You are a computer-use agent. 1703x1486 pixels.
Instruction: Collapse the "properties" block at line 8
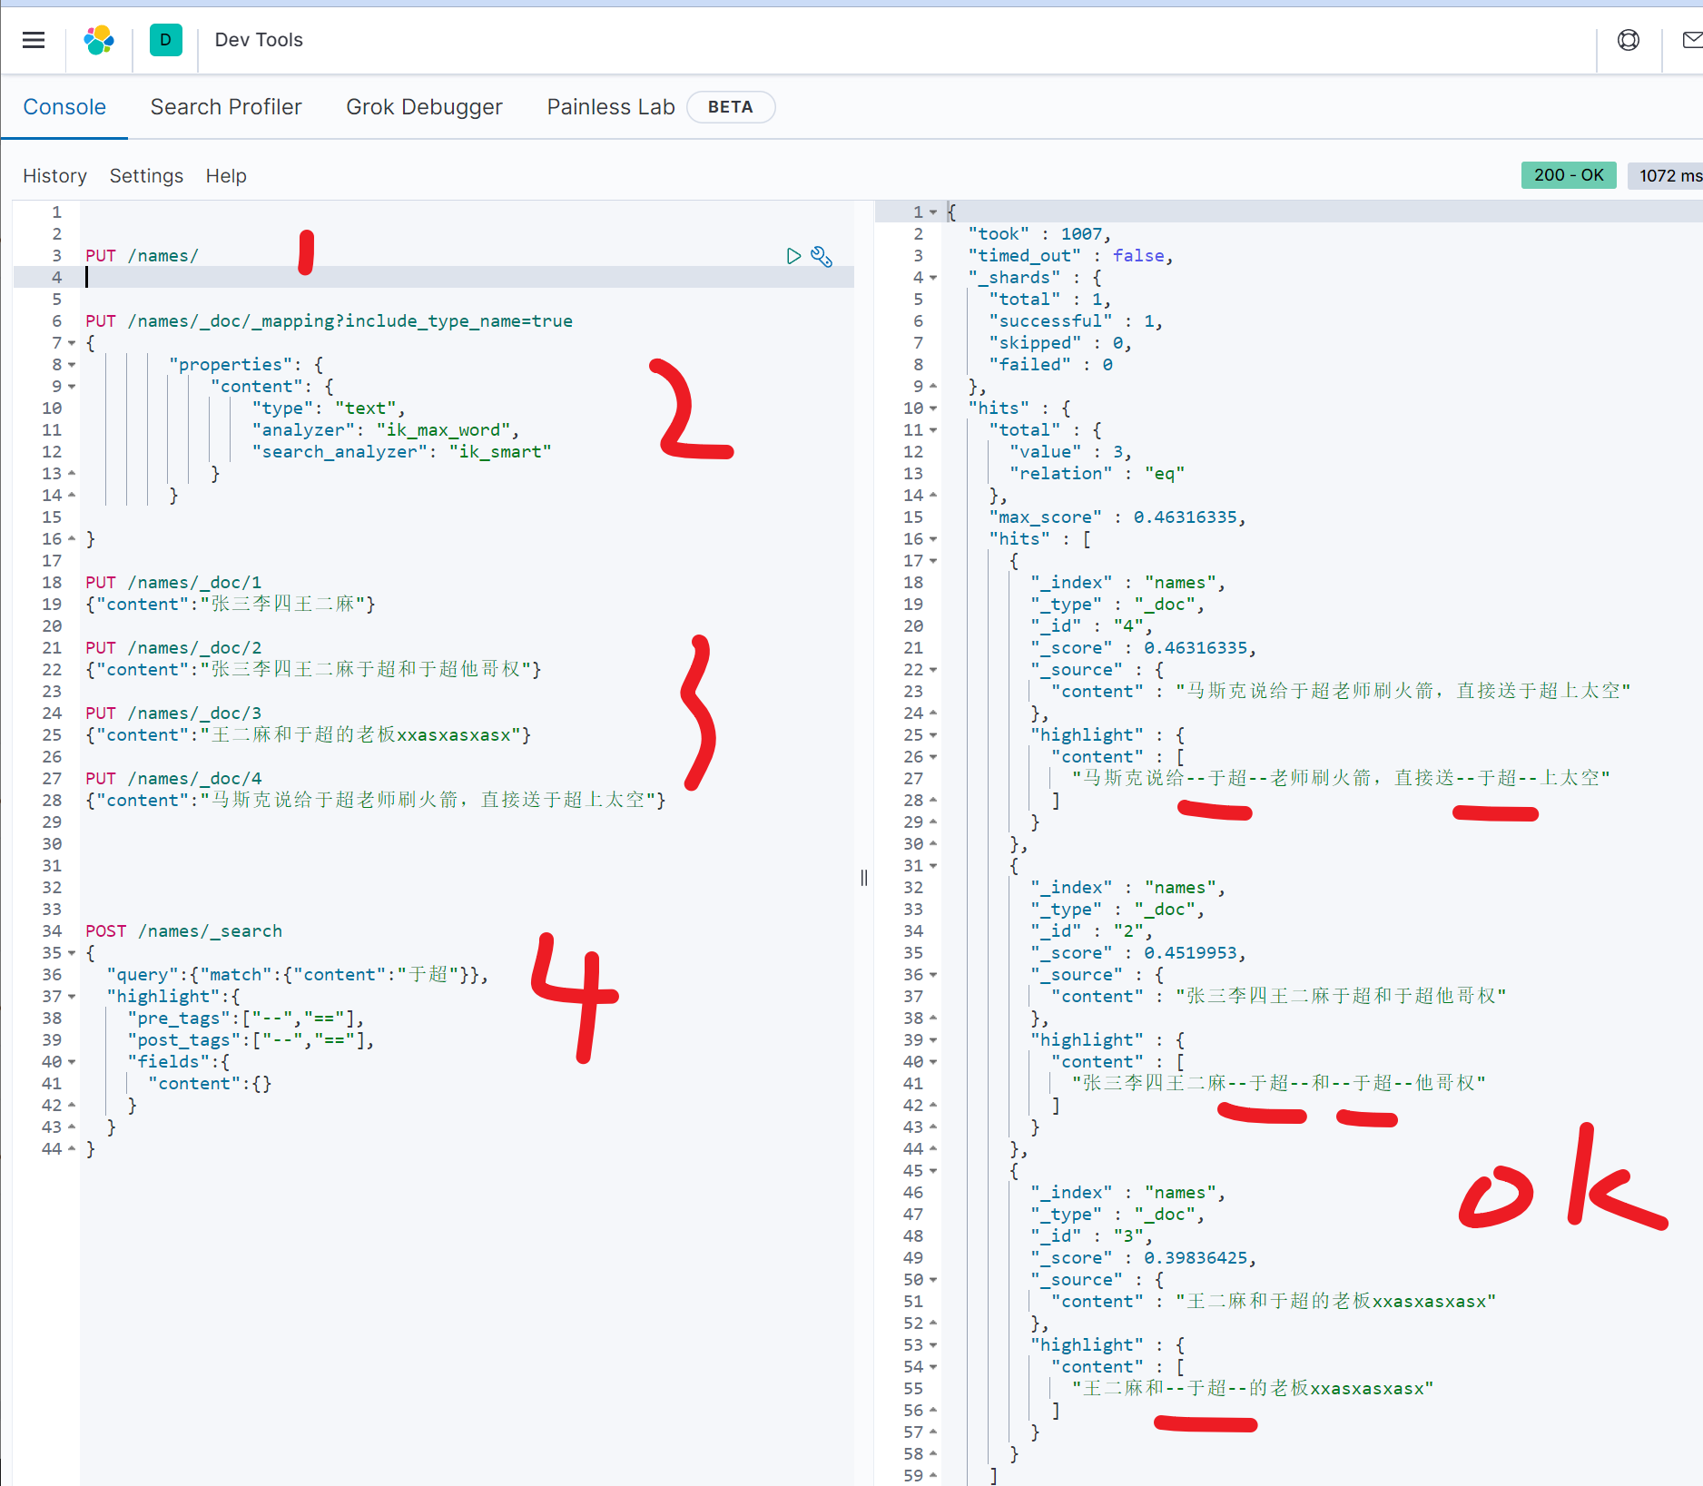72,365
